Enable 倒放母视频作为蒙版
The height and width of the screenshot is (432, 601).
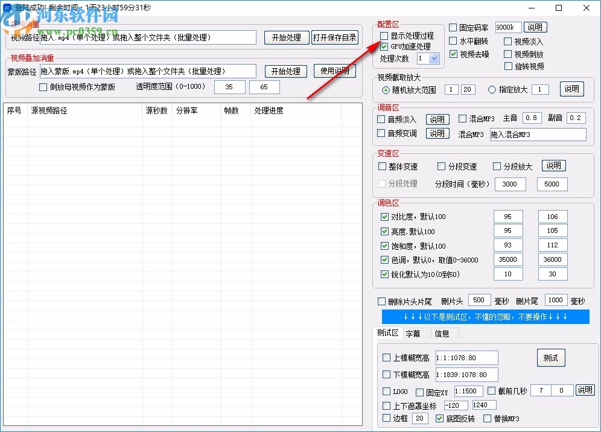[x=42, y=87]
